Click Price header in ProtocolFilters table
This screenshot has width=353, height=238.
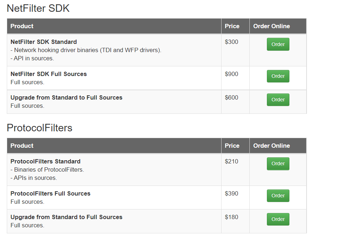click(x=232, y=146)
